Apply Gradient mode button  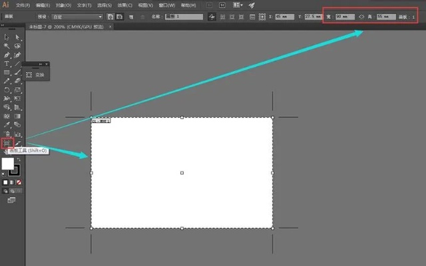12,182
